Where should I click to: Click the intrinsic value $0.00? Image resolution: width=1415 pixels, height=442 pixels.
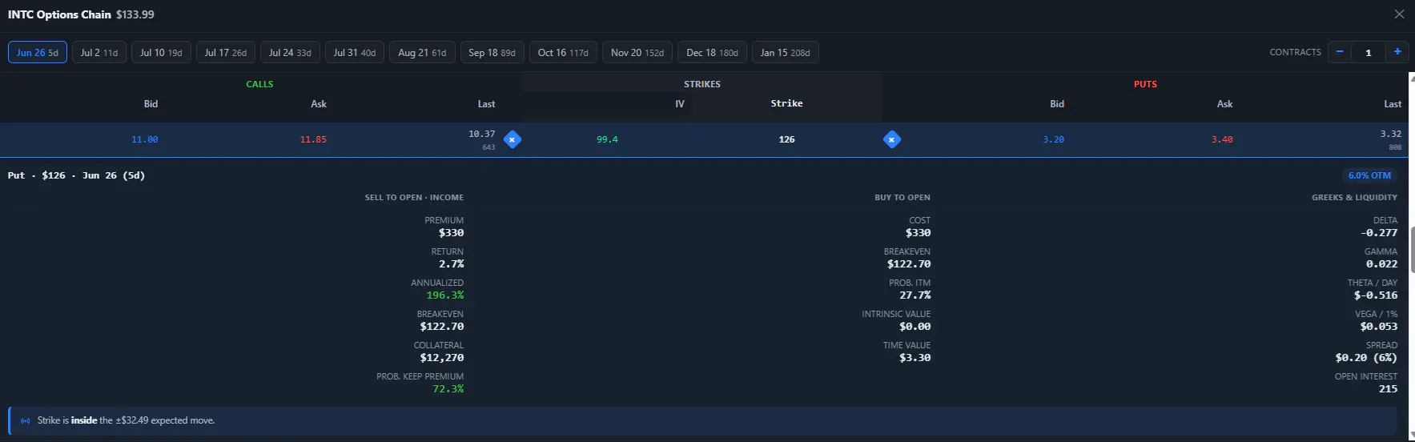[915, 327]
